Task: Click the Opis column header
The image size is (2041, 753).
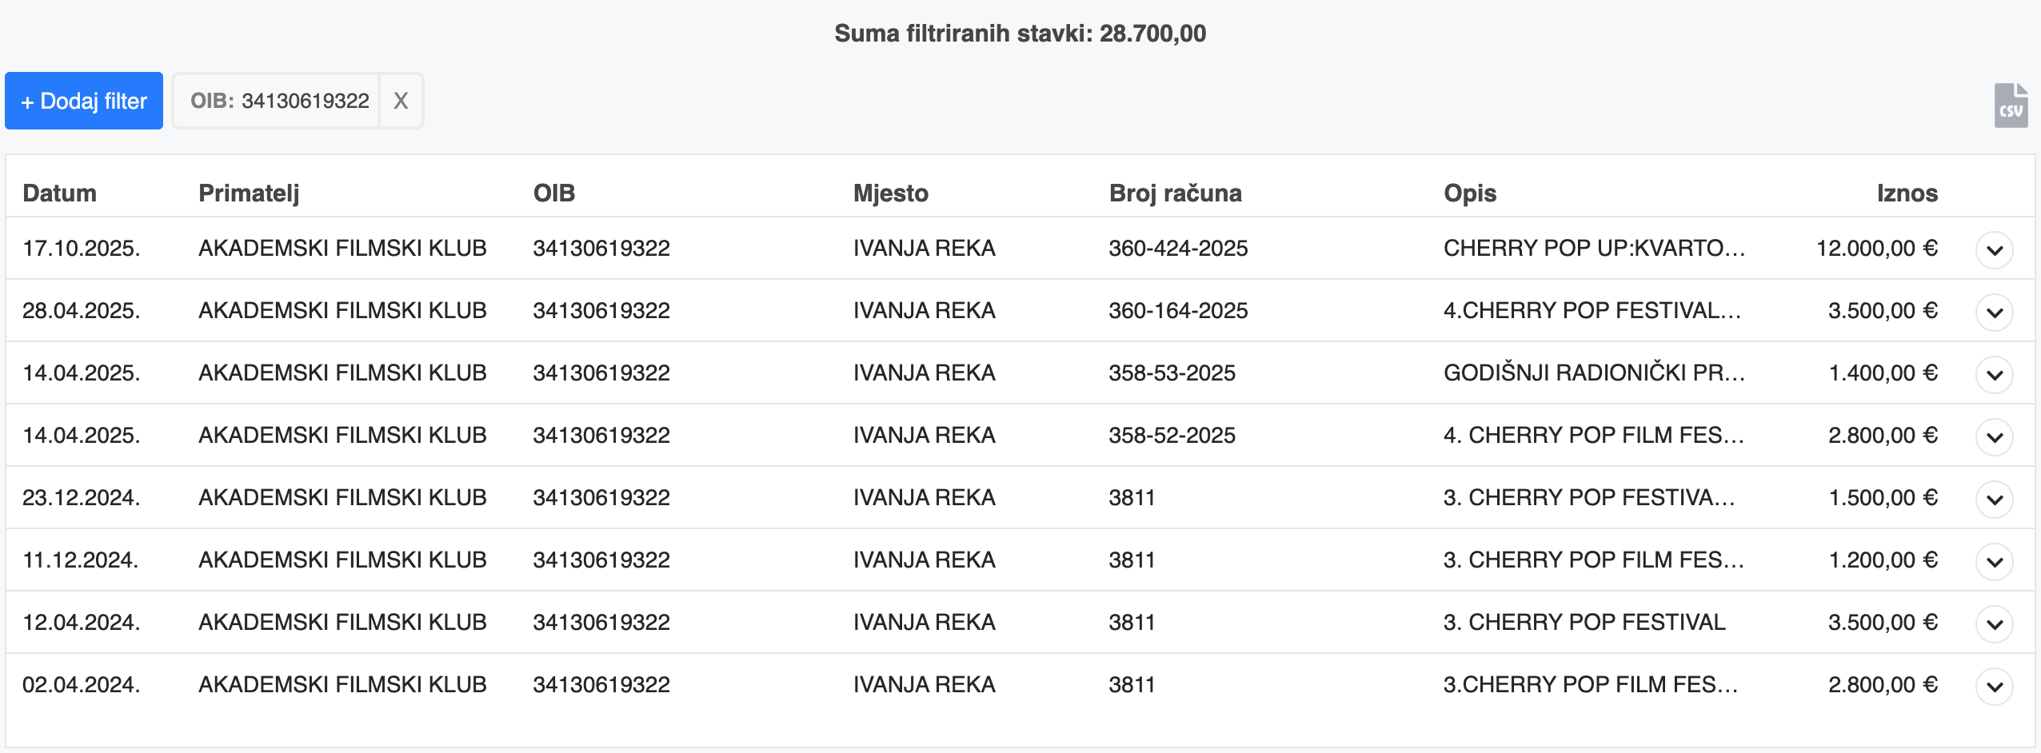Action: point(1470,193)
